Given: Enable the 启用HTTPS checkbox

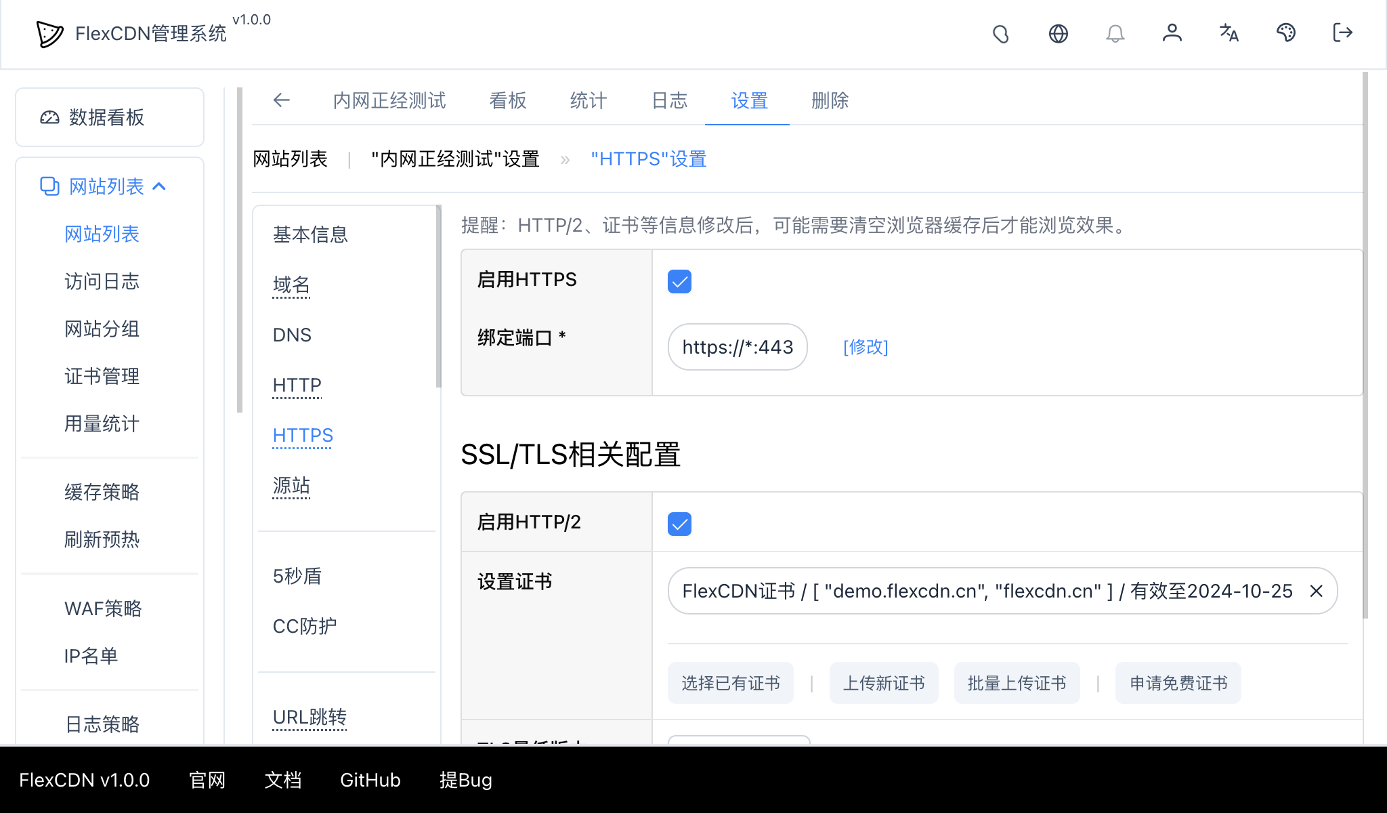Looking at the screenshot, I should (x=679, y=280).
